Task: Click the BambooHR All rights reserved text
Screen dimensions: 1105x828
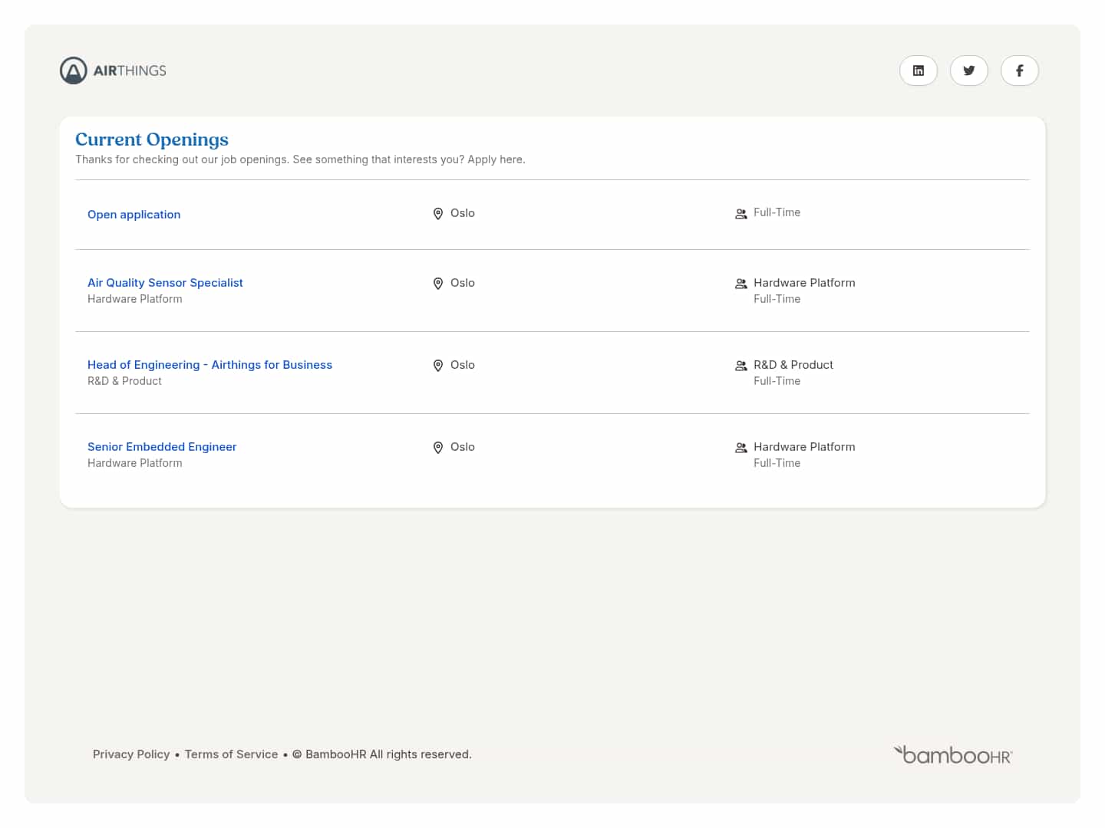Action: [382, 754]
